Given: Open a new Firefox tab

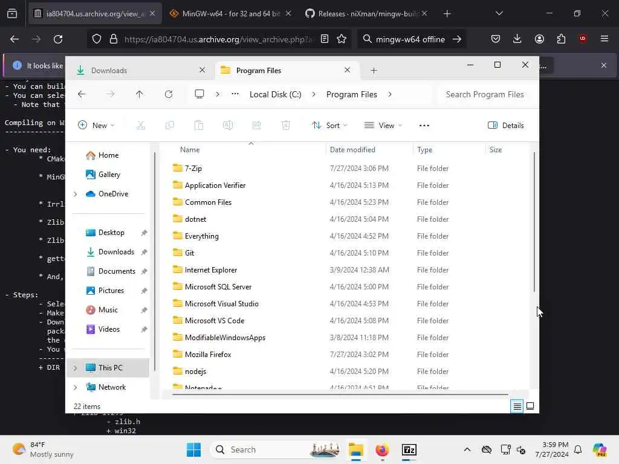Looking at the screenshot, I should pyautogui.click(x=447, y=14).
